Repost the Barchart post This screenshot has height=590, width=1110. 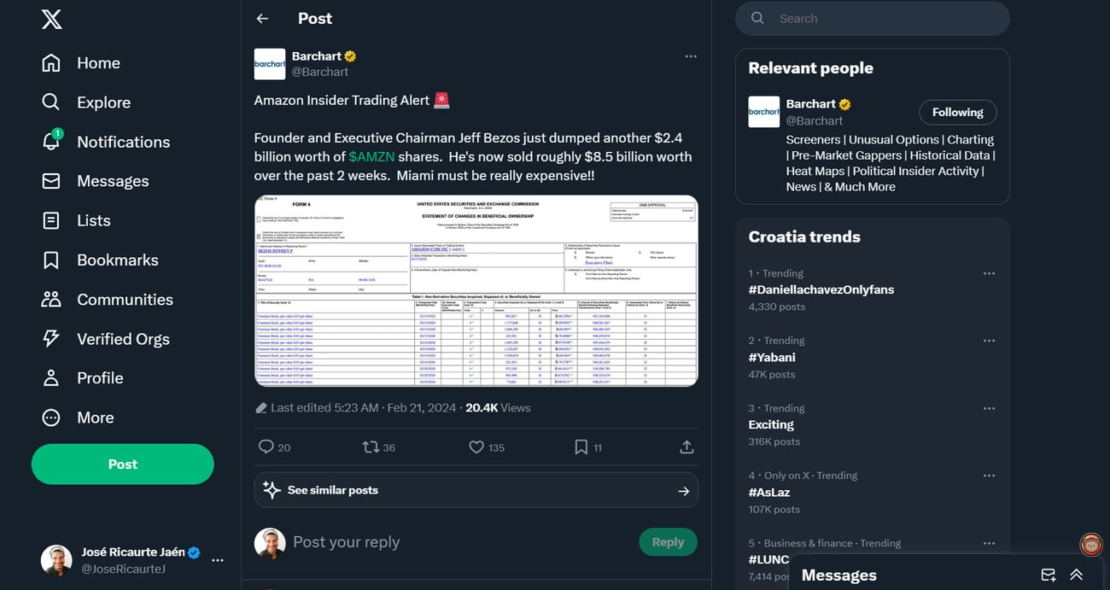(x=371, y=447)
